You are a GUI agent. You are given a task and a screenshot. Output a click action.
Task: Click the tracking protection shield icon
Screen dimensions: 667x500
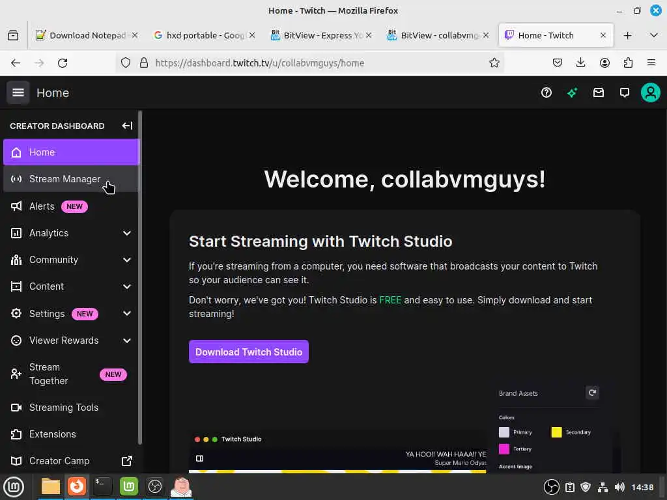[126, 63]
